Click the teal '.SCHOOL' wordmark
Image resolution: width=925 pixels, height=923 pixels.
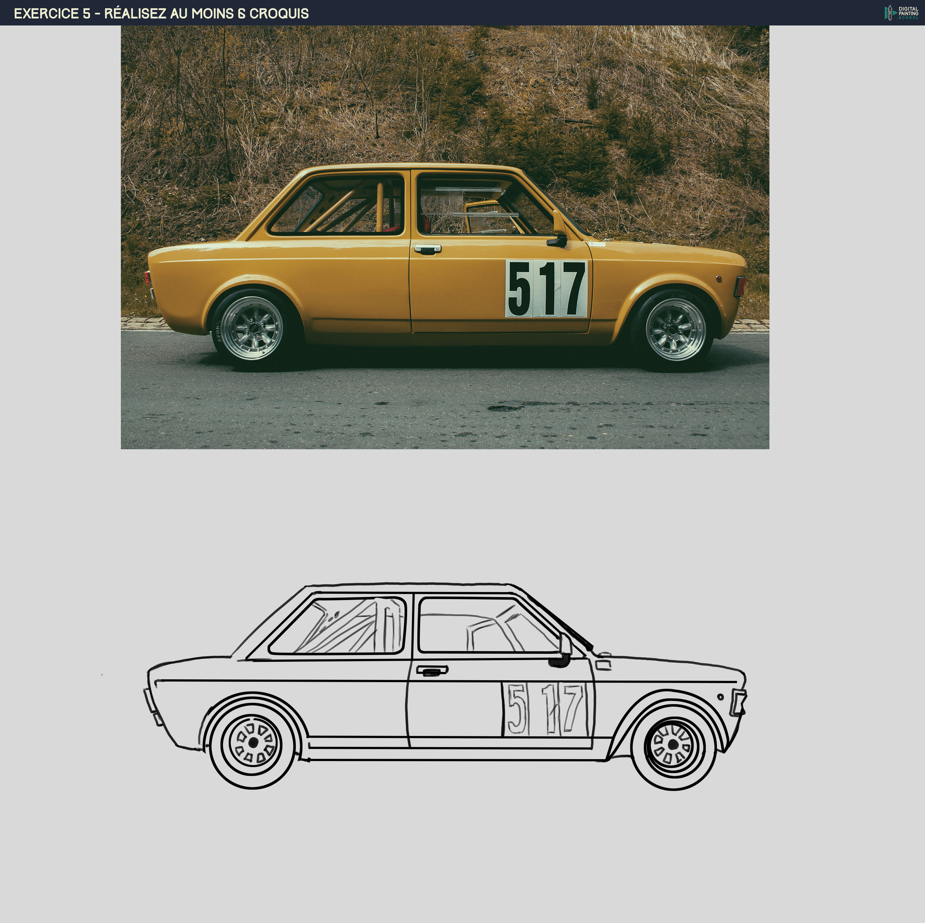(x=909, y=17)
